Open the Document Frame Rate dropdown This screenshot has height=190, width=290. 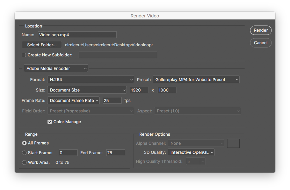click(73, 101)
